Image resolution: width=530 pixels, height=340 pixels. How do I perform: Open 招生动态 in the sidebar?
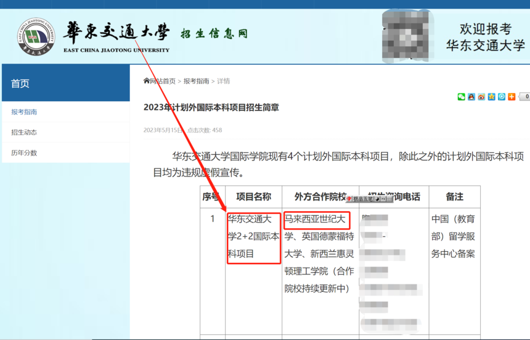(x=66, y=132)
